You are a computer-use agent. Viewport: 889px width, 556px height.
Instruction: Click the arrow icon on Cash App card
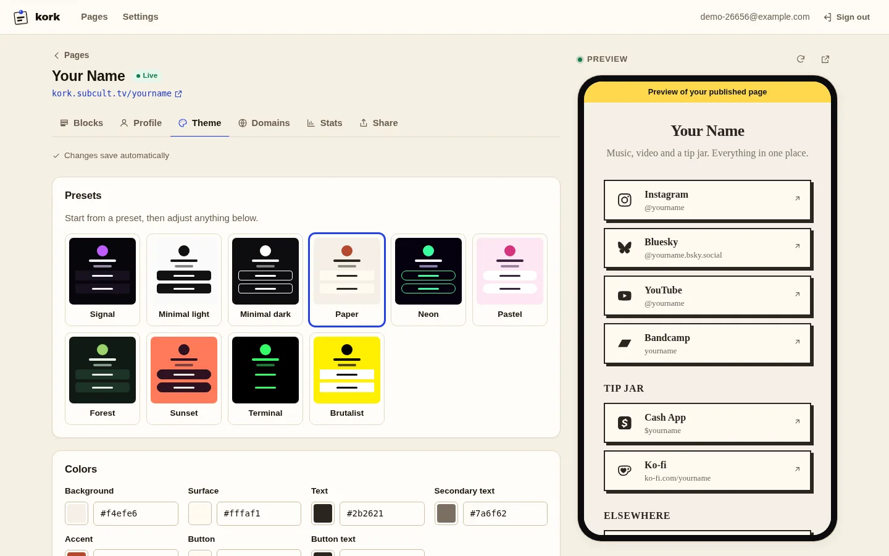pos(797,421)
